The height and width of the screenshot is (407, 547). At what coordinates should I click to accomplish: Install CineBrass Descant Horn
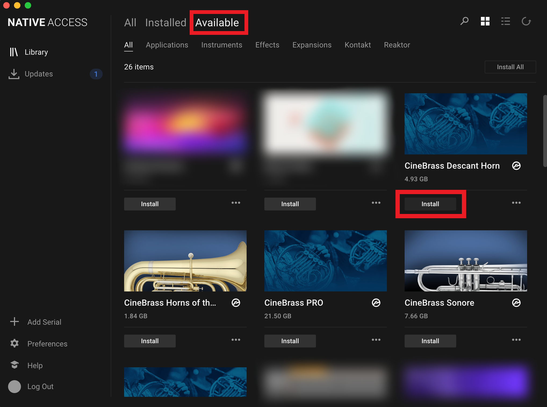point(430,204)
